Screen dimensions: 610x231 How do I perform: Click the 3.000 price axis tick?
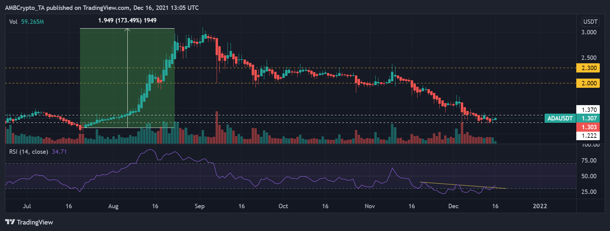[589, 32]
